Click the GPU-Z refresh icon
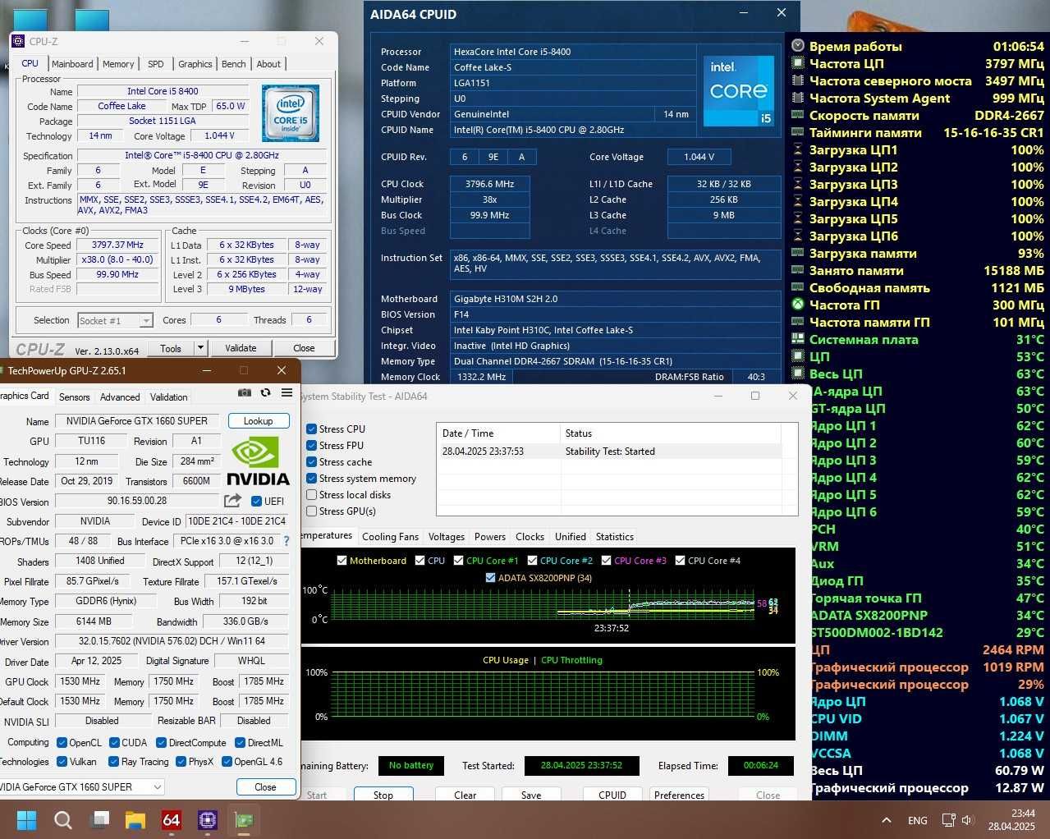 point(265,392)
